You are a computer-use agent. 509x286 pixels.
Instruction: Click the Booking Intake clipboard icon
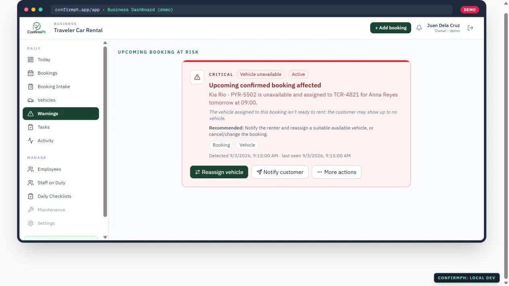pos(31,86)
